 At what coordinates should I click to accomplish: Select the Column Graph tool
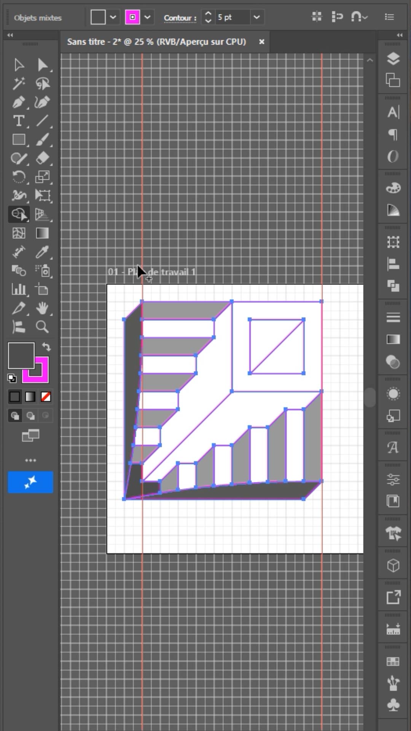[x=19, y=289]
